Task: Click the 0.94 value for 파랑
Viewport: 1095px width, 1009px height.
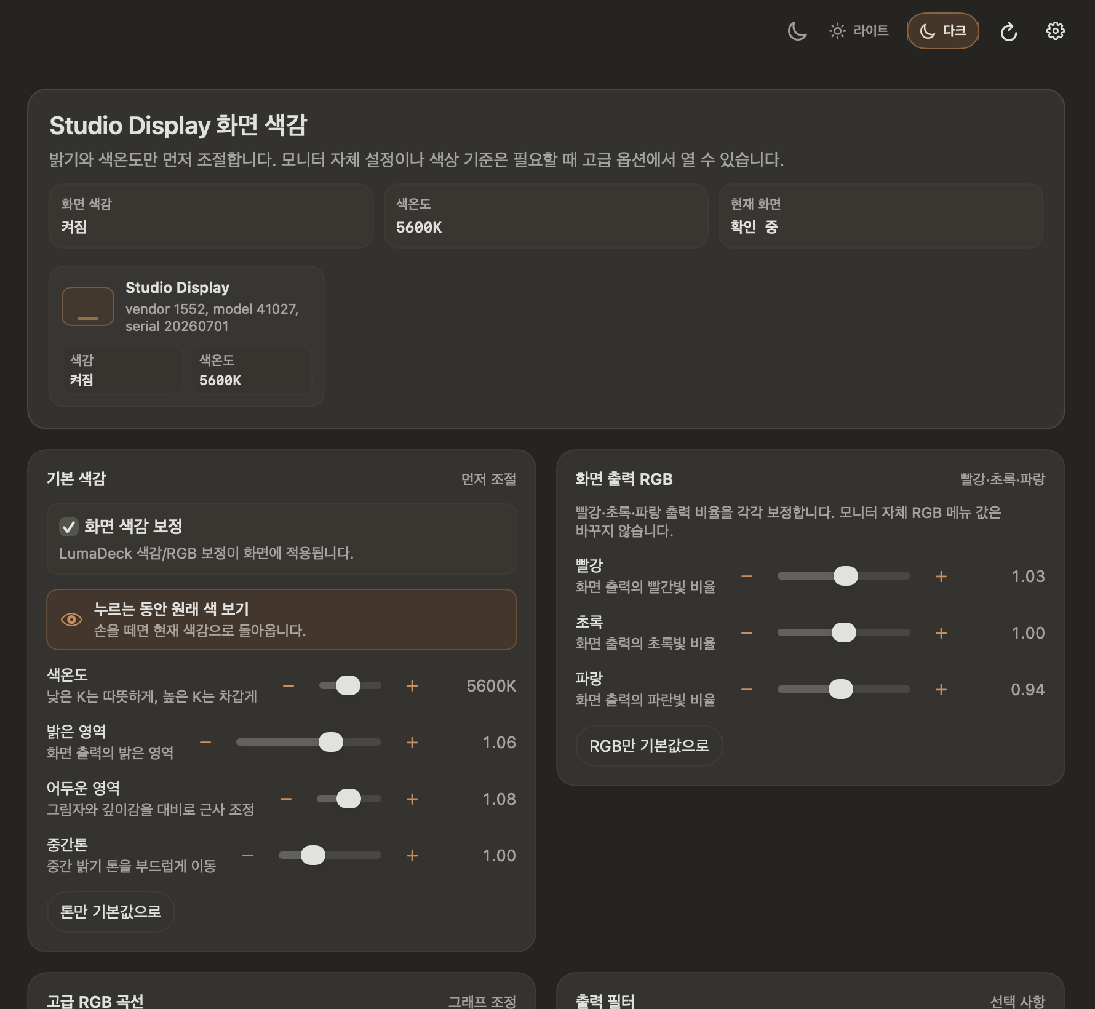Action: [x=1028, y=690]
